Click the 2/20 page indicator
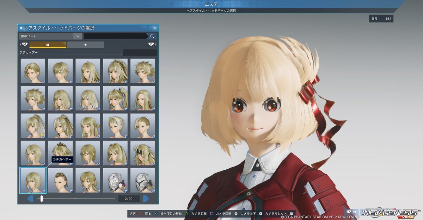This screenshot has height=220, width=423. point(129,199)
